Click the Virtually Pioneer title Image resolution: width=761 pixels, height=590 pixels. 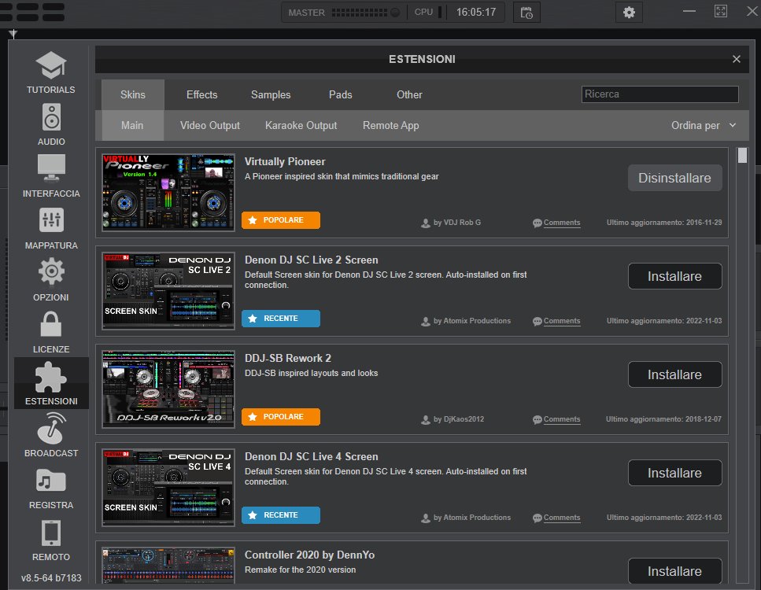285,161
